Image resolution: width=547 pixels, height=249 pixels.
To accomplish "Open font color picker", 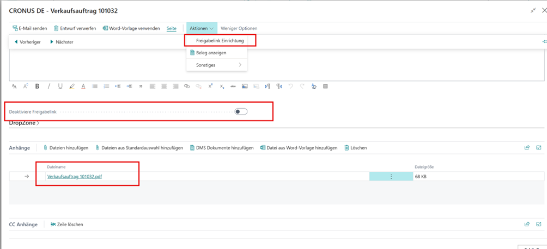I will pyautogui.click(x=83, y=86).
